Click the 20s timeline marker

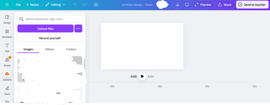point(112,86)
